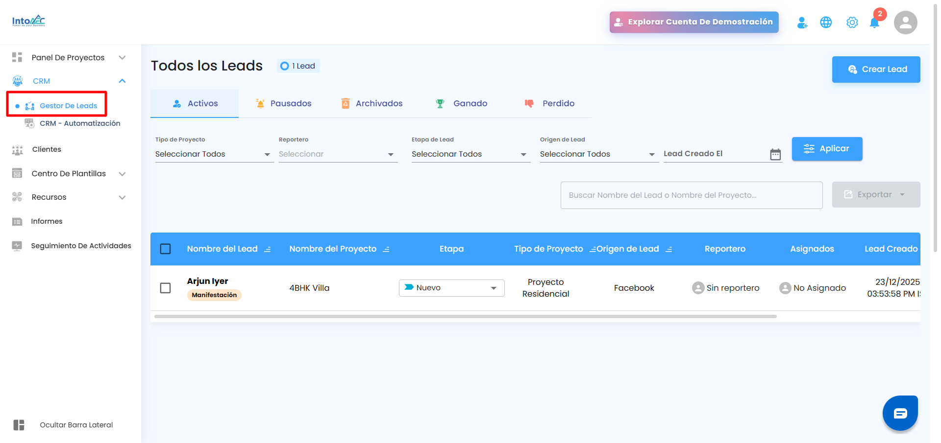Switch to the Pausados tab
Viewport: 941px width, 443px height.
[x=284, y=103]
